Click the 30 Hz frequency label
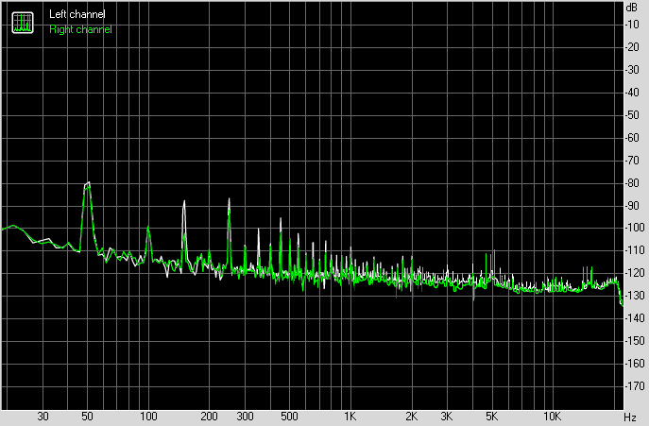Image resolution: width=649 pixels, height=426 pixels. click(x=43, y=417)
